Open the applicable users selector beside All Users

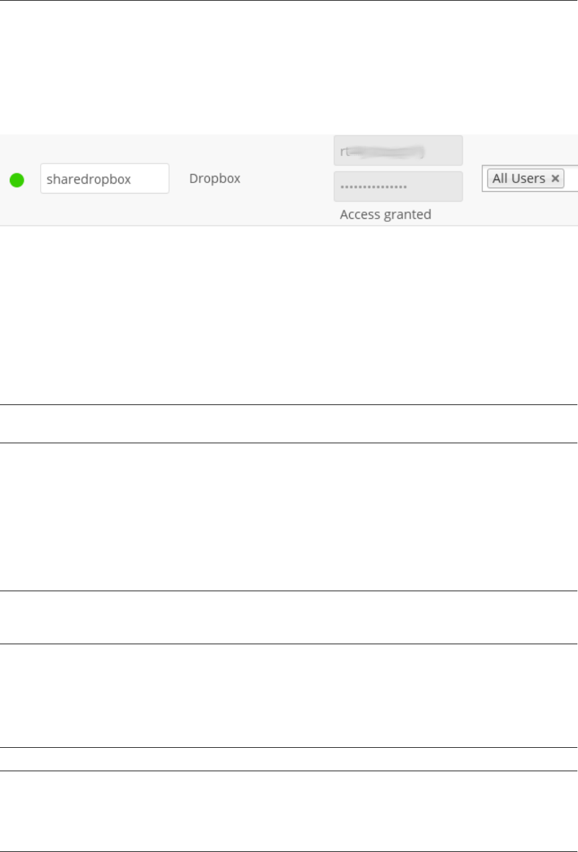(x=571, y=179)
